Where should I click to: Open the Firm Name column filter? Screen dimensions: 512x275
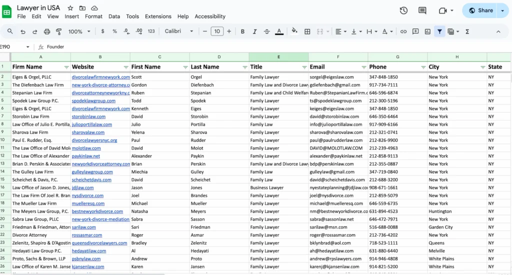tap(66, 67)
